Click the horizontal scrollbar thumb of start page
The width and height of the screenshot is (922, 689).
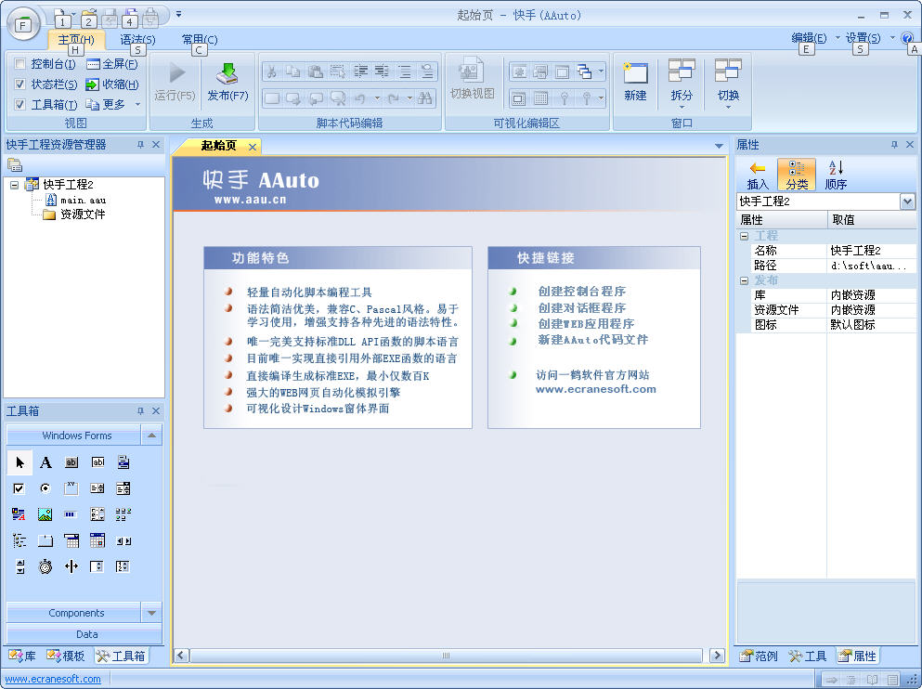click(447, 655)
